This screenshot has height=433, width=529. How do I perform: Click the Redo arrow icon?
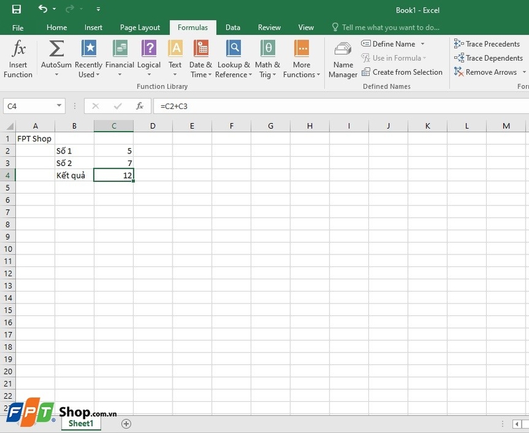click(70, 9)
